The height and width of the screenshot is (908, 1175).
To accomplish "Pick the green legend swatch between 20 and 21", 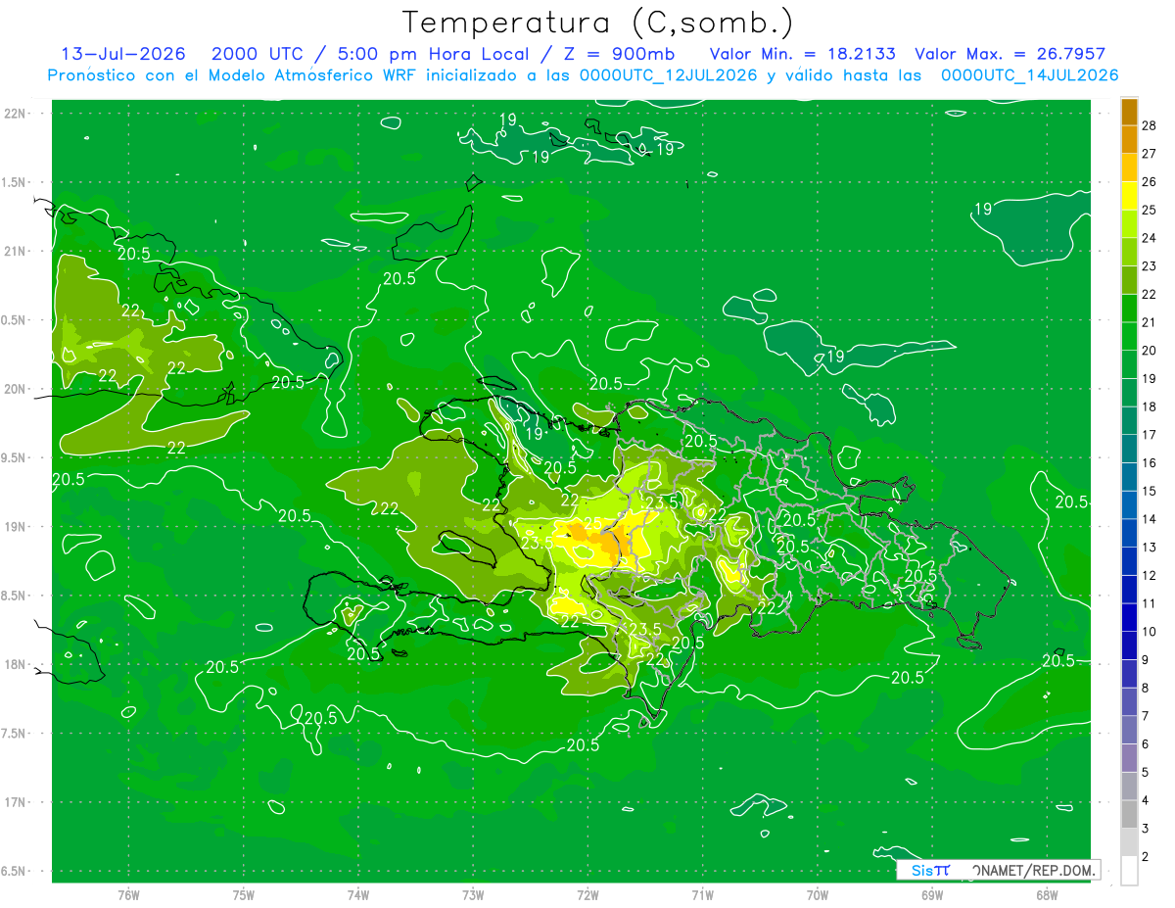I will coord(1129,337).
